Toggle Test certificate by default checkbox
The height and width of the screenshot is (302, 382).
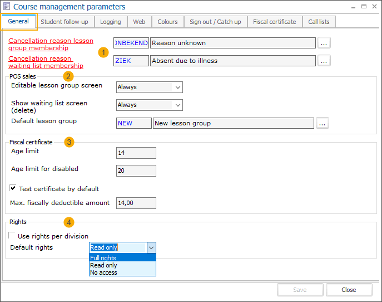tap(13, 189)
